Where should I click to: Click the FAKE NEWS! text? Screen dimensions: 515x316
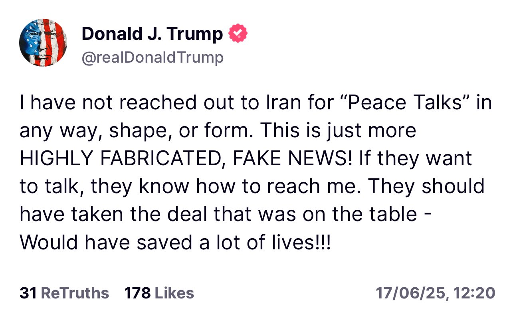(293, 159)
